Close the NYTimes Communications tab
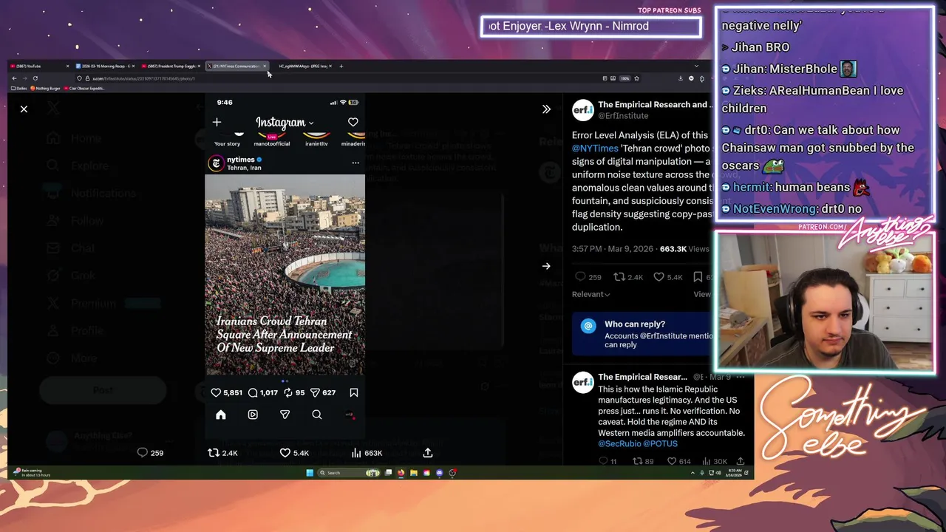Viewport: 946px width, 532px height. tap(265, 66)
